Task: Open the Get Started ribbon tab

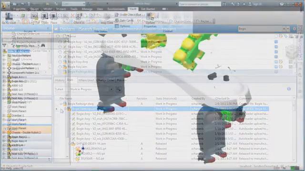Action: pyautogui.click(x=148, y=9)
